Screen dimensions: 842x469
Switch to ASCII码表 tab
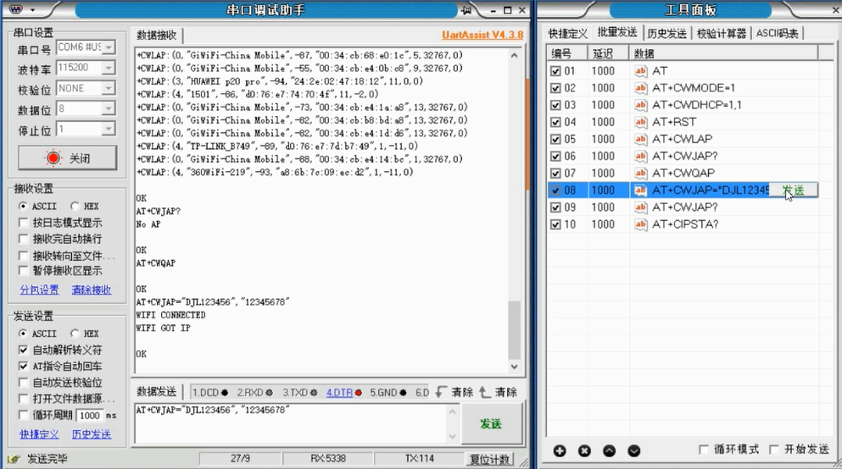click(777, 34)
